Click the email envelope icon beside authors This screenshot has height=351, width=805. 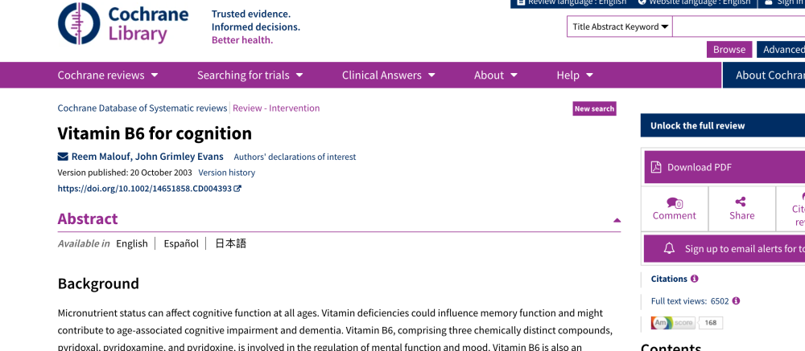point(63,157)
